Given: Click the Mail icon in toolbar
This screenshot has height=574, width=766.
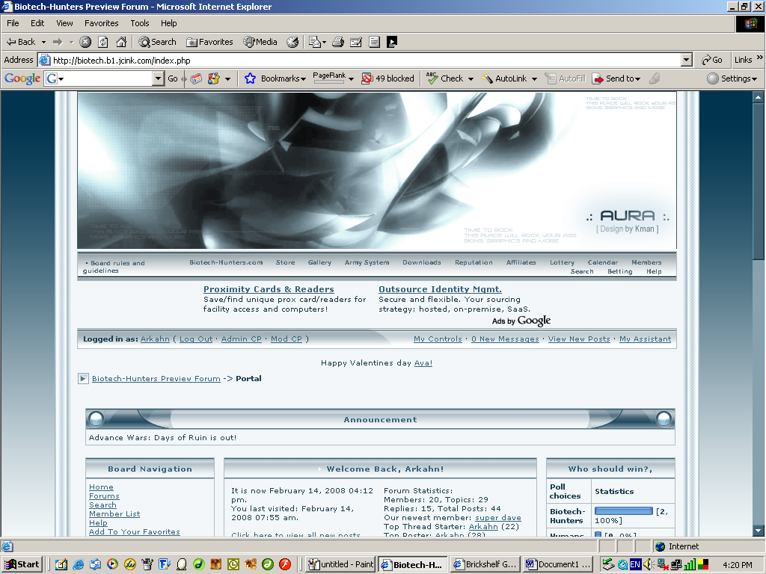Looking at the screenshot, I should [x=317, y=42].
